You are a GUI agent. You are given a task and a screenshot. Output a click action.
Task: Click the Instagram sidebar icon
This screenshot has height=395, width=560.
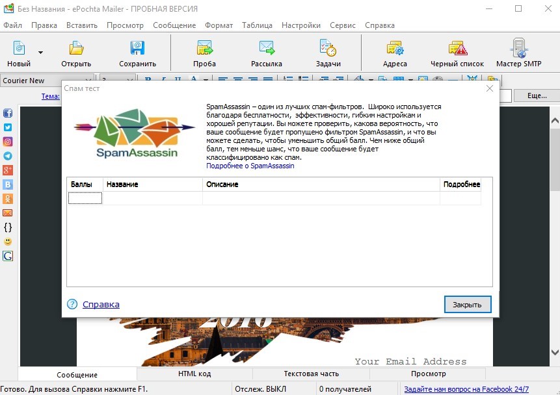point(8,142)
